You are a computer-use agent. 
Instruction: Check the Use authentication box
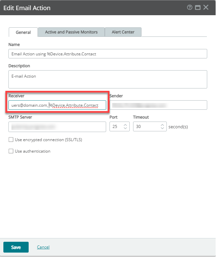coord(11,151)
